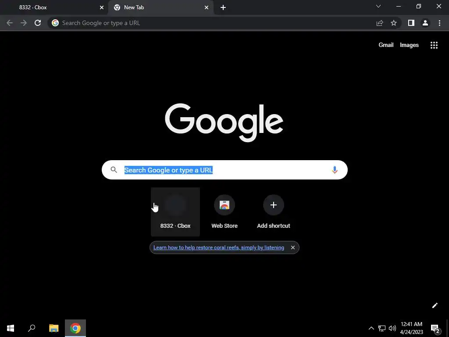Open the Chrome side panel

[x=411, y=23]
